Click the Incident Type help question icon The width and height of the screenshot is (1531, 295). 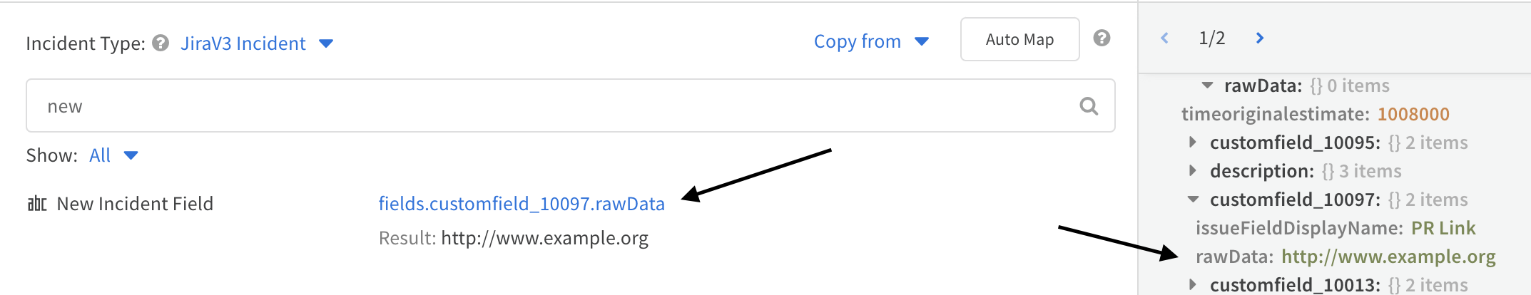point(161,43)
